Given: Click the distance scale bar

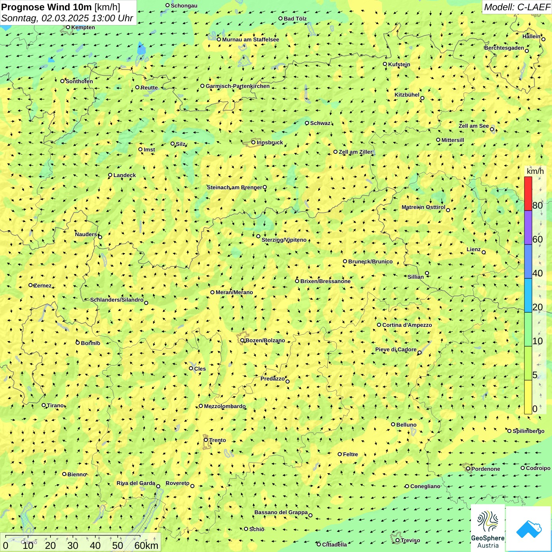Looking at the screenshot, I should [81, 542].
